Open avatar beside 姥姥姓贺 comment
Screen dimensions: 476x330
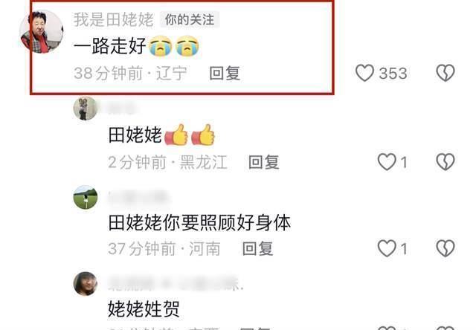point(86,284)
